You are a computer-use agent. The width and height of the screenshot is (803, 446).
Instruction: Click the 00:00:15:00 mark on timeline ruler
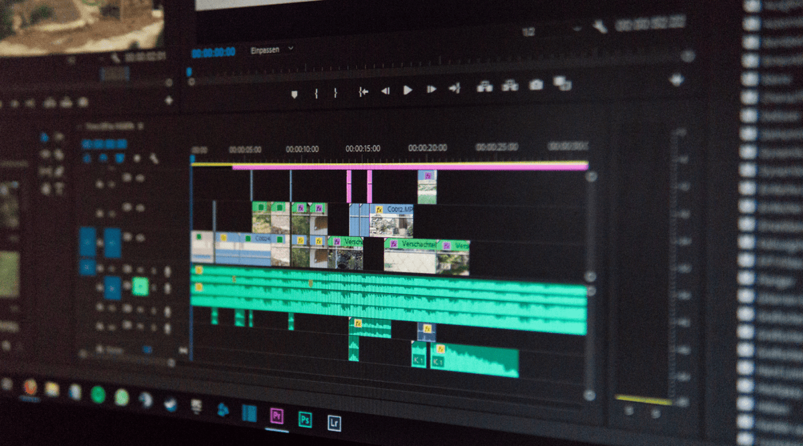362,148
